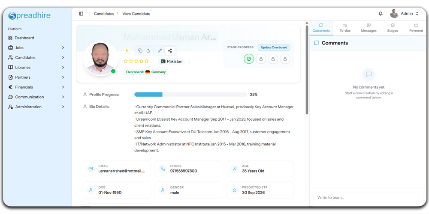Switch to the To-dos tab
The width and height of the screenshot is (429, 214).
[x=345, y=28]
